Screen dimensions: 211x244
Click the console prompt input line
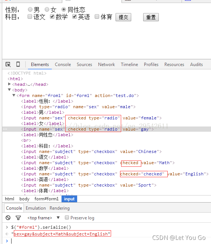109,241
